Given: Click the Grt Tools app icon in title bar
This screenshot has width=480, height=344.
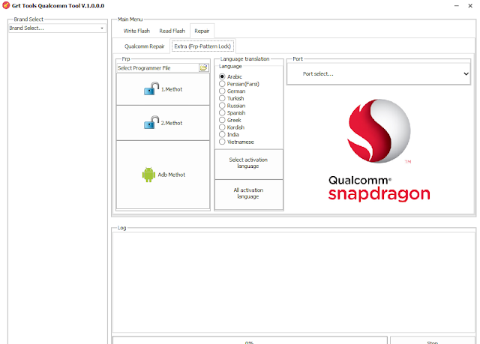Looking at the screenshot, I should coord(6,5).
